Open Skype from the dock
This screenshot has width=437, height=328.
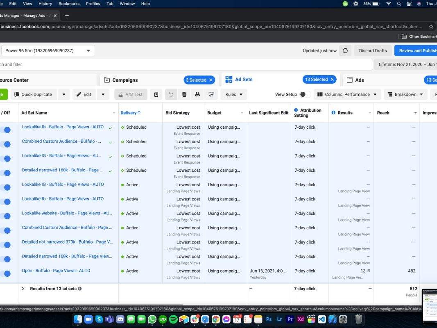[x=99, y=319]
